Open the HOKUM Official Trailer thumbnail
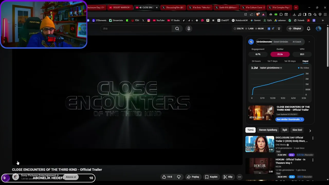329x185 pixels. pos(260,166)
